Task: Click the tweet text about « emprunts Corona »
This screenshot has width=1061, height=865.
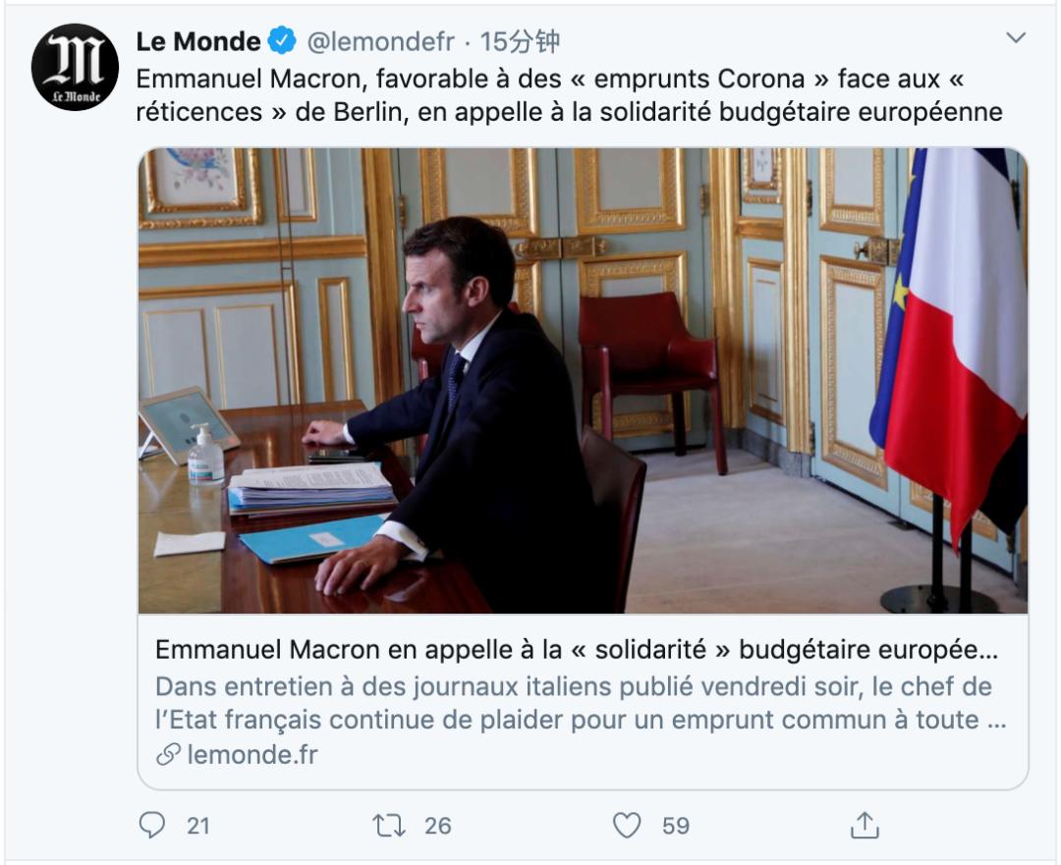Action: click(x=569, y=95)
